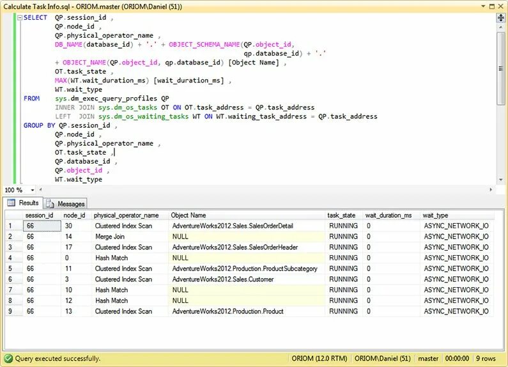Click the wait_duration_ms column header

(391, 215)
